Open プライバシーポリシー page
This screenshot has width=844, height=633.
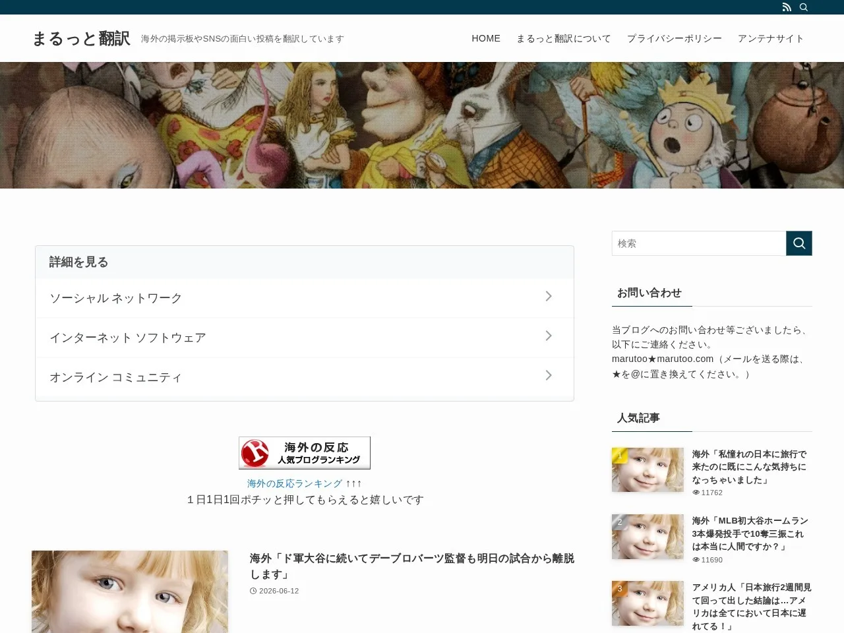click(x=674, y=38)
